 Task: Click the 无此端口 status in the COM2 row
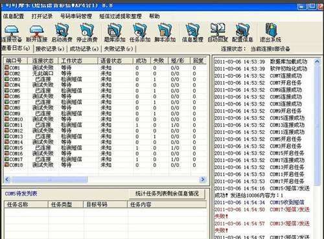[x=43, y=73]
